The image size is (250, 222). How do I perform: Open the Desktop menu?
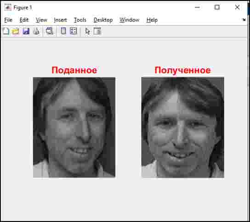[103, 20]
